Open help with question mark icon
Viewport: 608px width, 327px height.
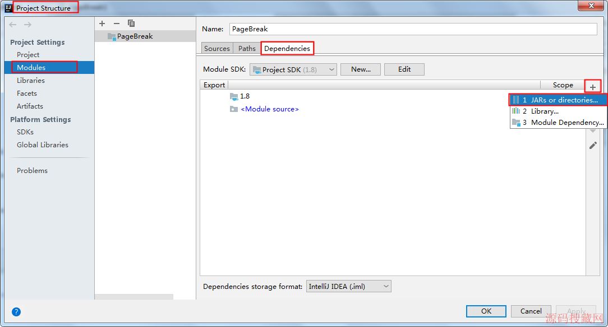pos(16,311)
